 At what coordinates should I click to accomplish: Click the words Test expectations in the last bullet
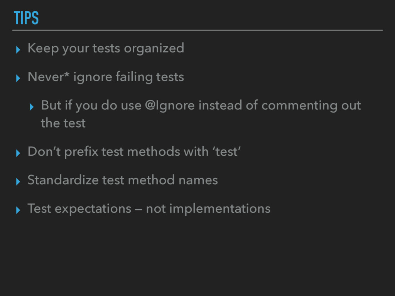pos(79,209)
